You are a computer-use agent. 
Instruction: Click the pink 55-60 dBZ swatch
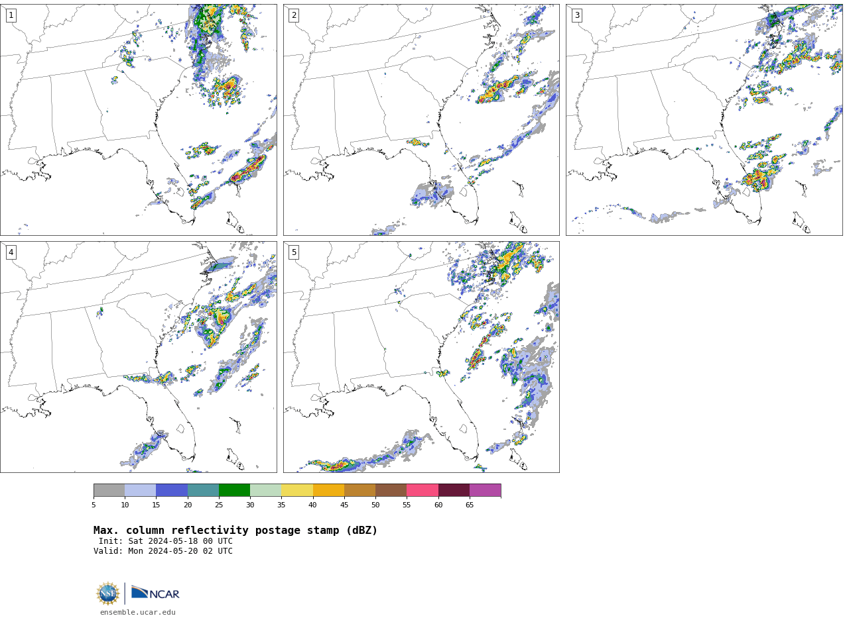(x=423, y=490)
